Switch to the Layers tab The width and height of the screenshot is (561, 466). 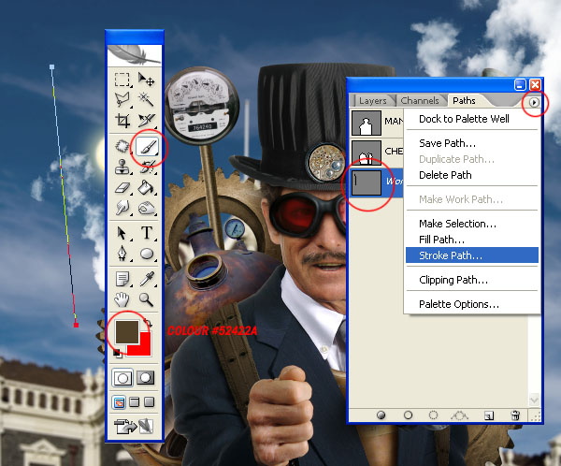372,101
